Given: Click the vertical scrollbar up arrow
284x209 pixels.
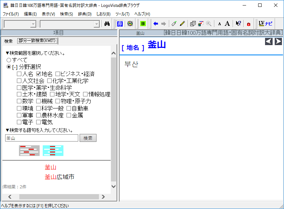Looking at the screenshot, I should click(x=113, y=53).
